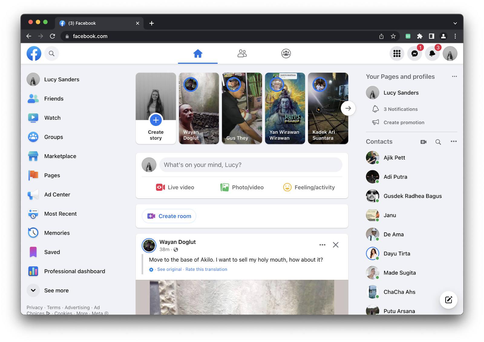Click Rate this translation link
The image size is (484, 342).
point(206,269)
